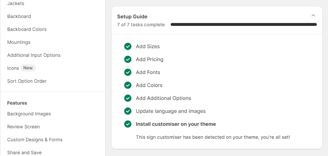Click checkmark beside Install customiser on your theme

coord(127,124)
